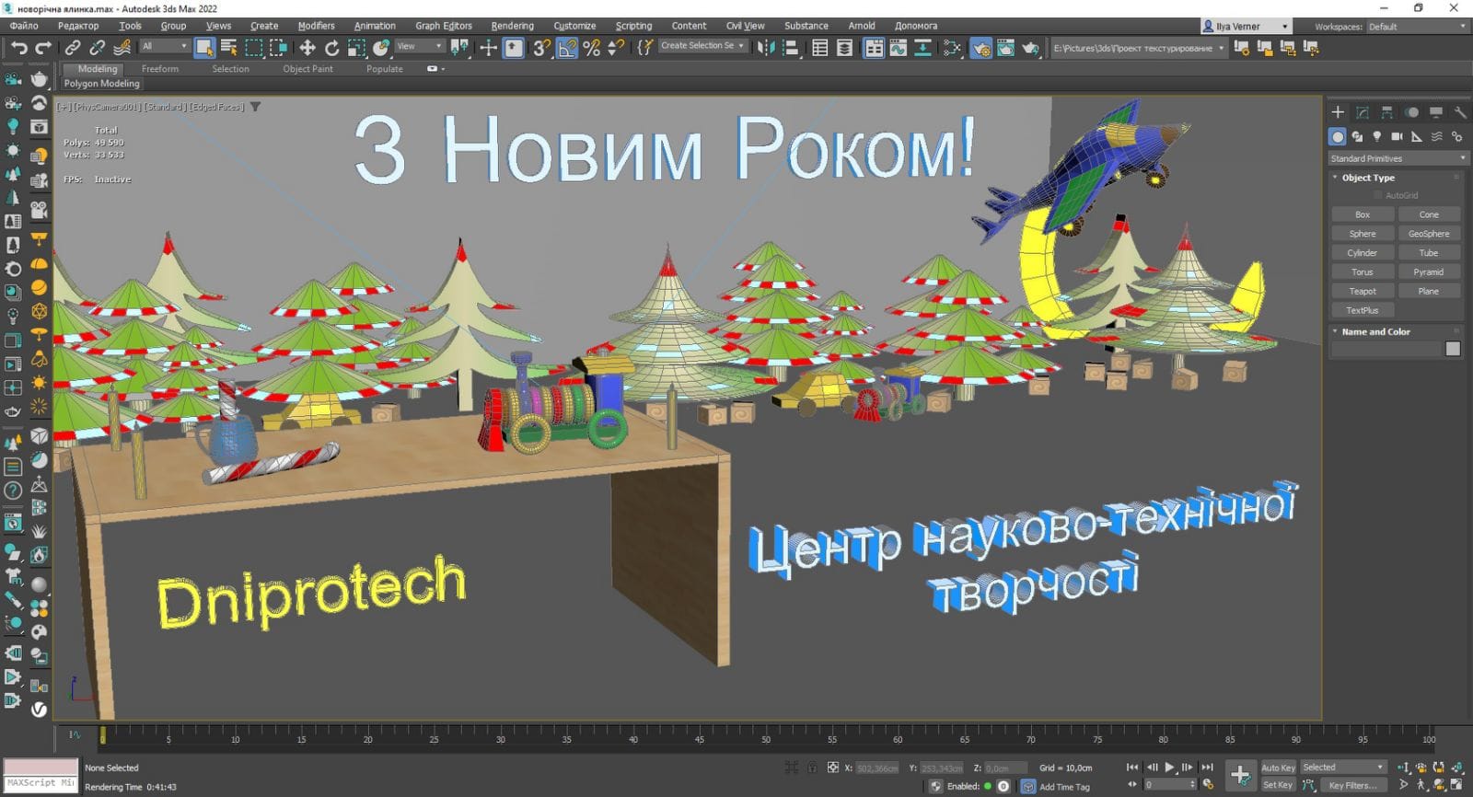Click the Box object type button
The image size is (1473, 797).
tap(1363, 214)
